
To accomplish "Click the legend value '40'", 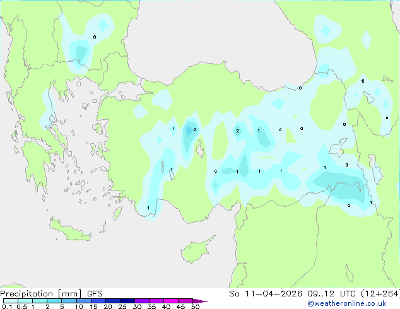I will pyautogui.click(x=166, y=306).
